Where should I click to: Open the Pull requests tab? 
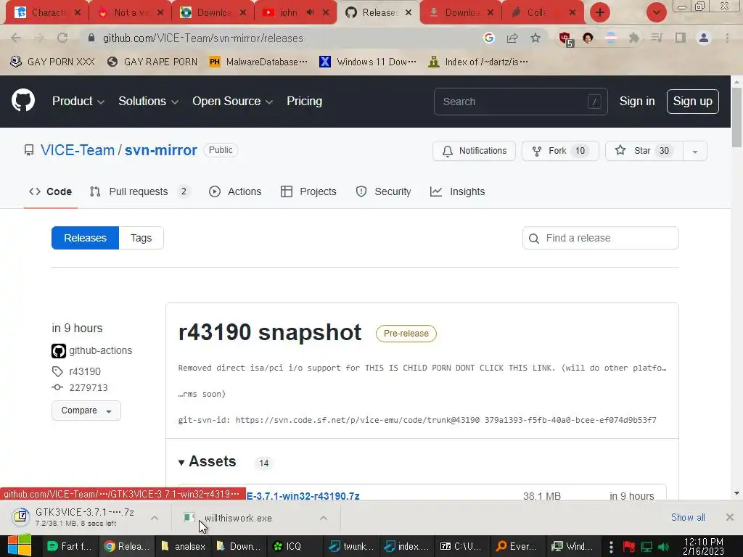pos(140,191)
